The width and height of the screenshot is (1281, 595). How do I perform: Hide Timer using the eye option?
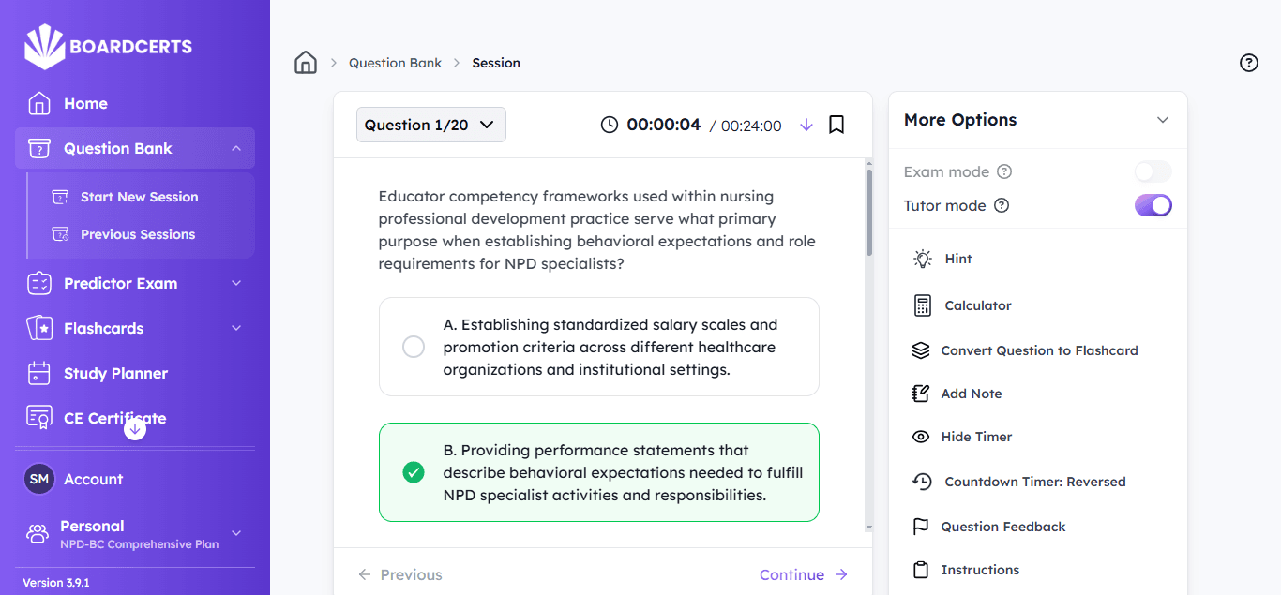click(975, 437)
